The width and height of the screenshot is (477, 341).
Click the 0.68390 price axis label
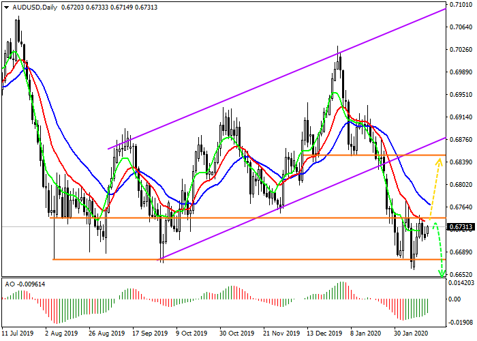tap(461, 162)
